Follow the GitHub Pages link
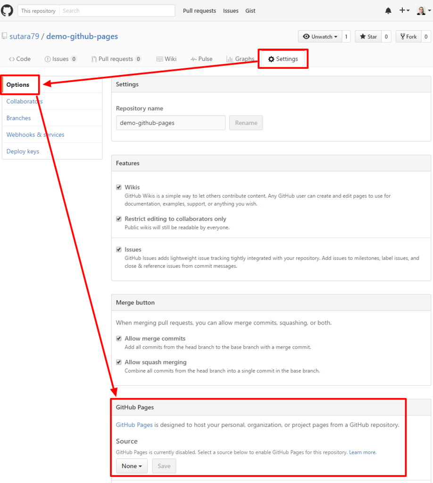This screenshot has height=483, width=433. point(134,425)
